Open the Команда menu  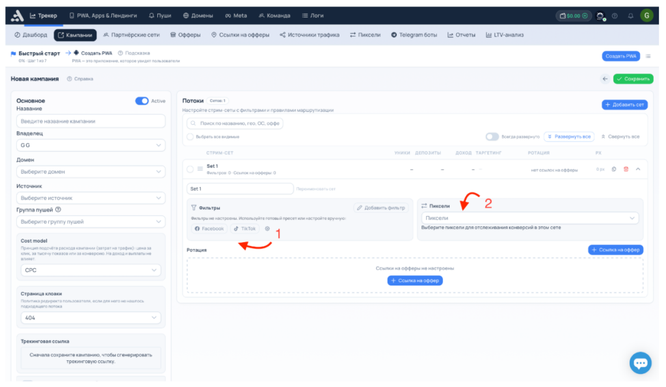(274, 16)
